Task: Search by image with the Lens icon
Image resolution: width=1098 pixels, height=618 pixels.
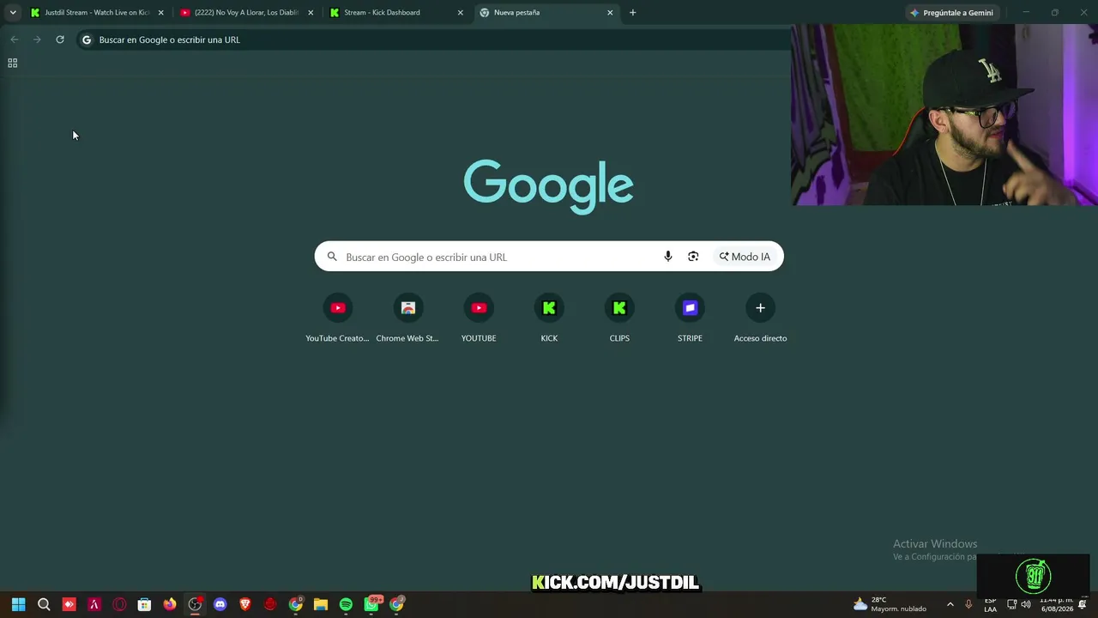Action: tap(693, 257)
